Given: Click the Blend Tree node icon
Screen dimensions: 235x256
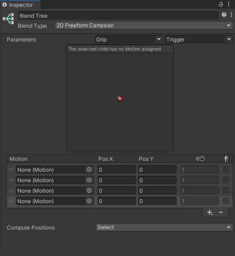Looking at the screenshot, I should [9, 19].
